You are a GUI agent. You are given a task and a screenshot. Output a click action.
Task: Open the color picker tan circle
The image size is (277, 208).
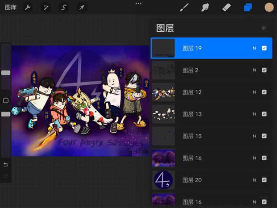269,8
